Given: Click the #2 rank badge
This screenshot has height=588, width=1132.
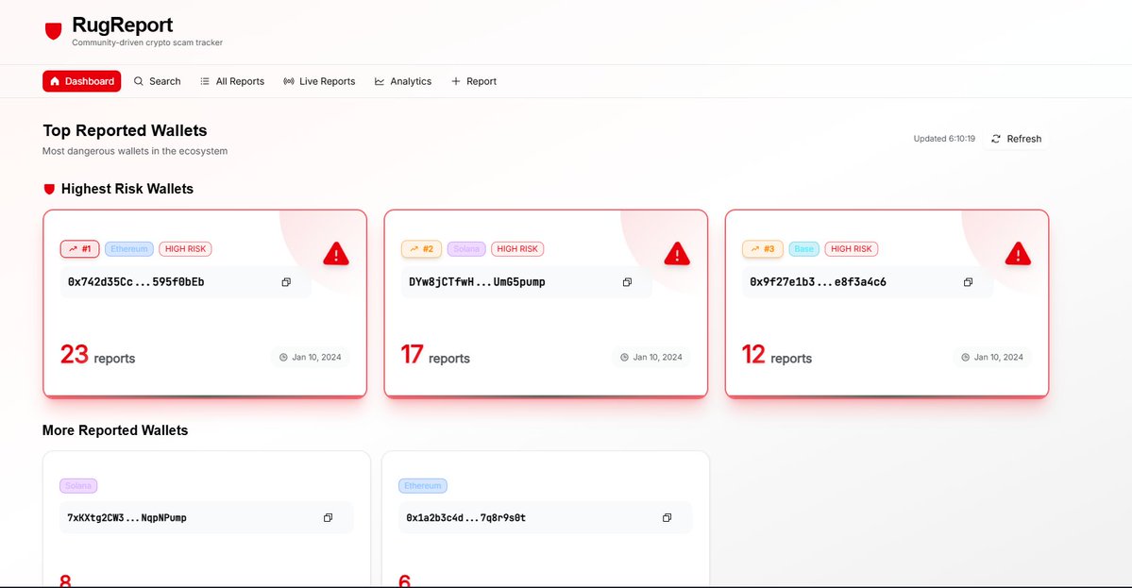Looking at the screenshot, I should tap(421, 249).
